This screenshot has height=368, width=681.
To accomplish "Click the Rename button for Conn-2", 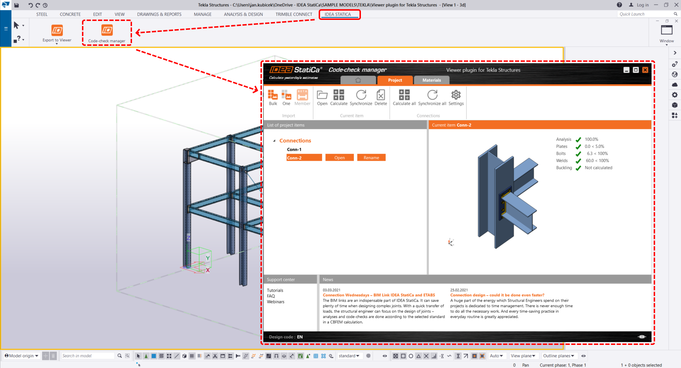I will [371, 158].
